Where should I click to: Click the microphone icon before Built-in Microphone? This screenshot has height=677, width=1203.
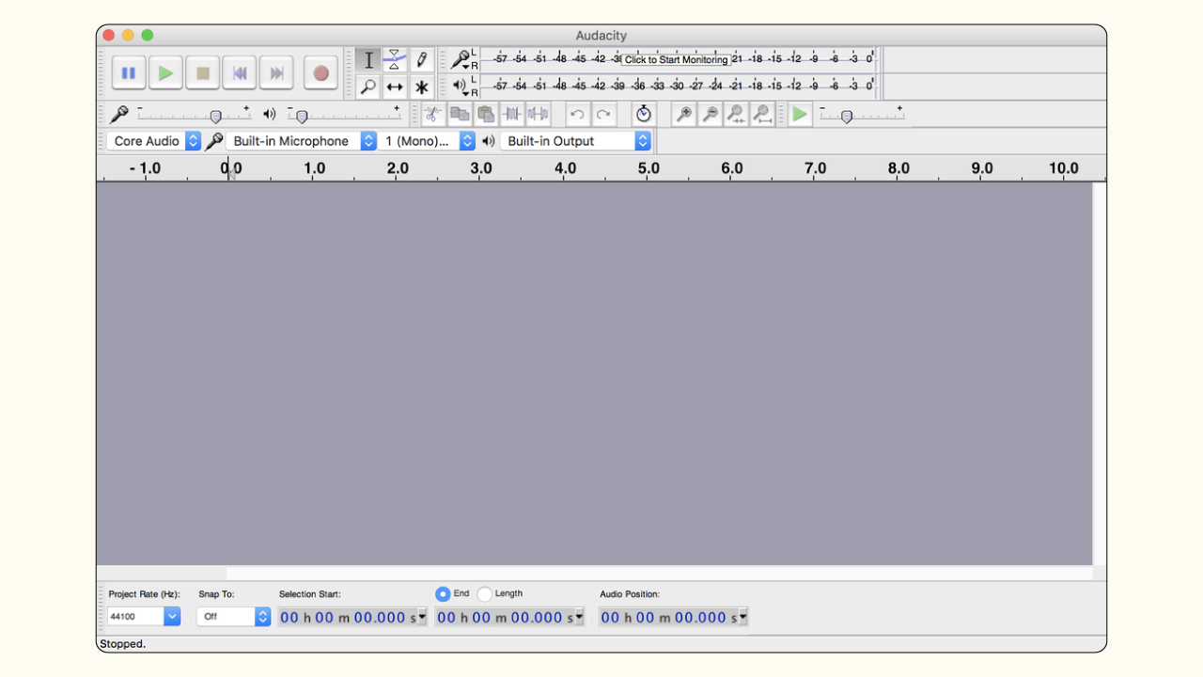point(214,141)
